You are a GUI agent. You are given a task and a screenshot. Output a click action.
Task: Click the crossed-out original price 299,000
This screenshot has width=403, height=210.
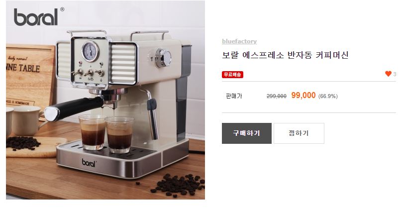click(x=276, y=96)
